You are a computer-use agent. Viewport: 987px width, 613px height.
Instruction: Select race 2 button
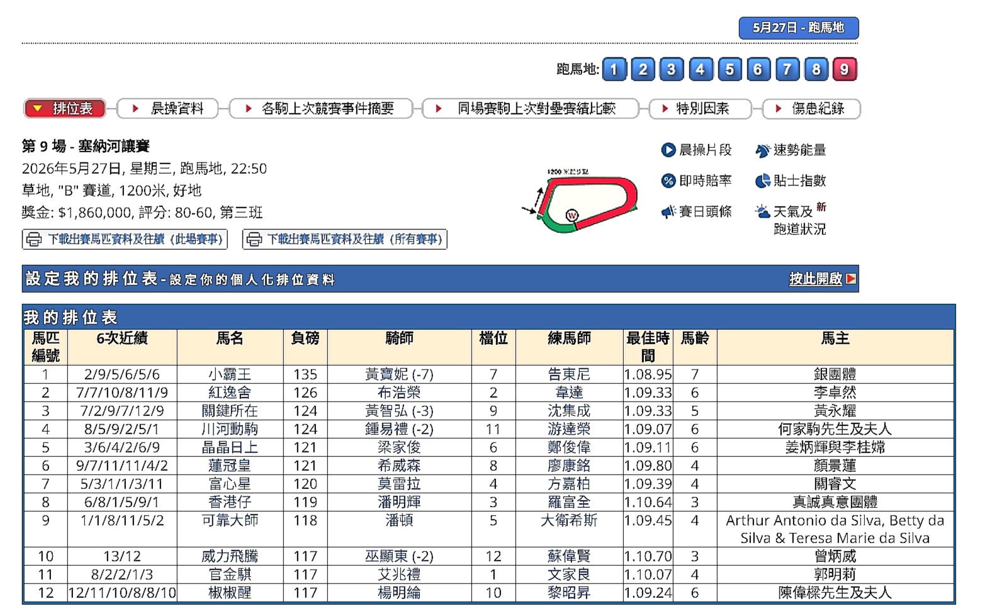643,69
